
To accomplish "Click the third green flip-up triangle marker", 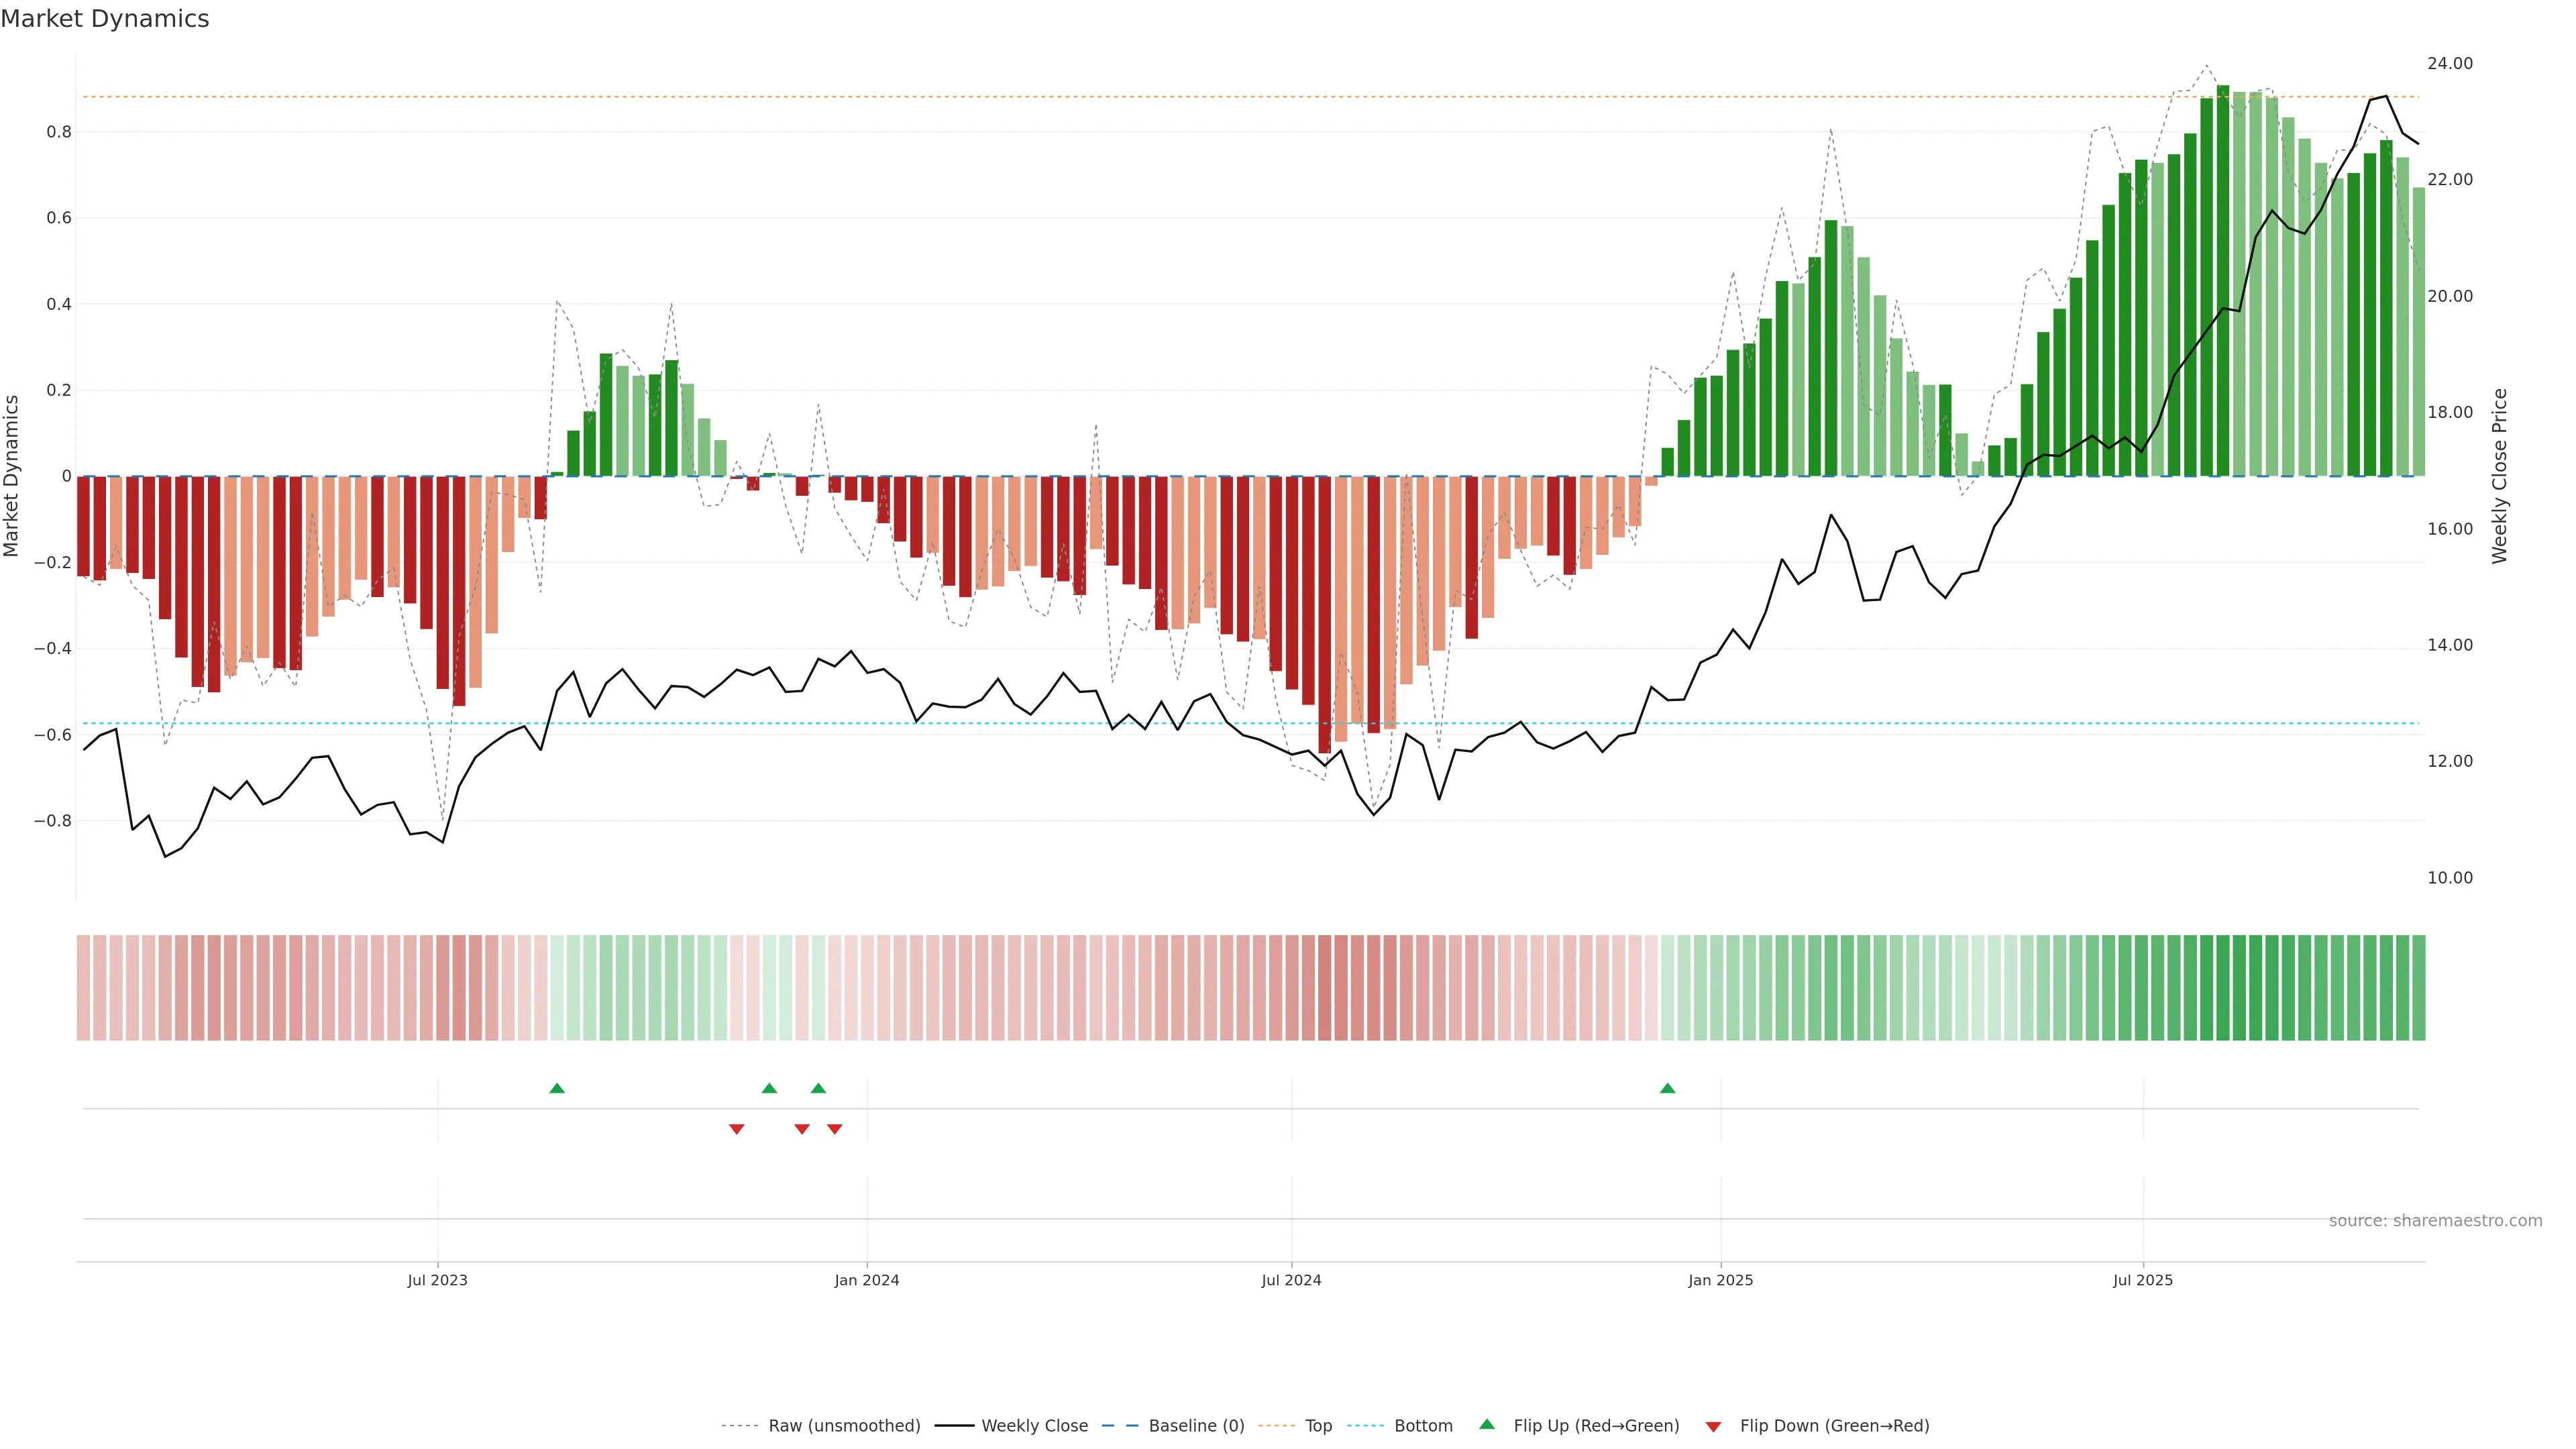I will pyautogui.click(x=818, y=1088).
